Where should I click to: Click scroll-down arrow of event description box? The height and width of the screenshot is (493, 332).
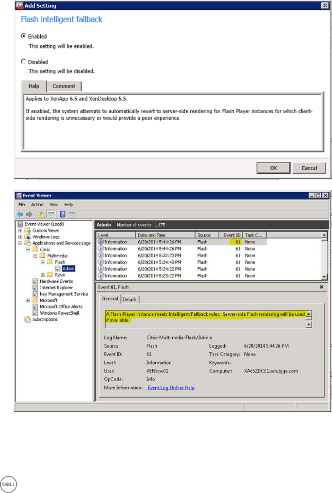click(x=309, y=324)
